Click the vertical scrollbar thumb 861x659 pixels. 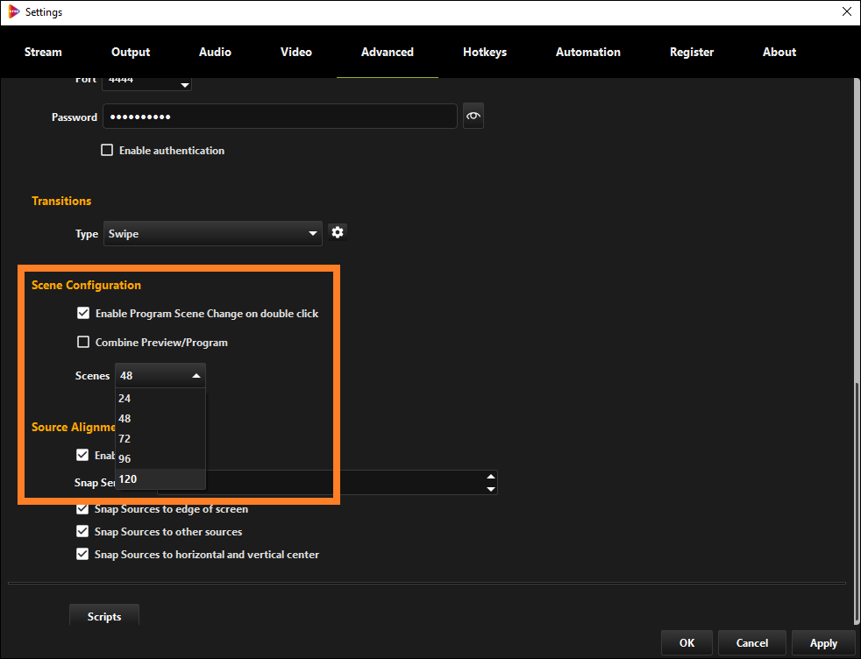click(x=857, y=502)
